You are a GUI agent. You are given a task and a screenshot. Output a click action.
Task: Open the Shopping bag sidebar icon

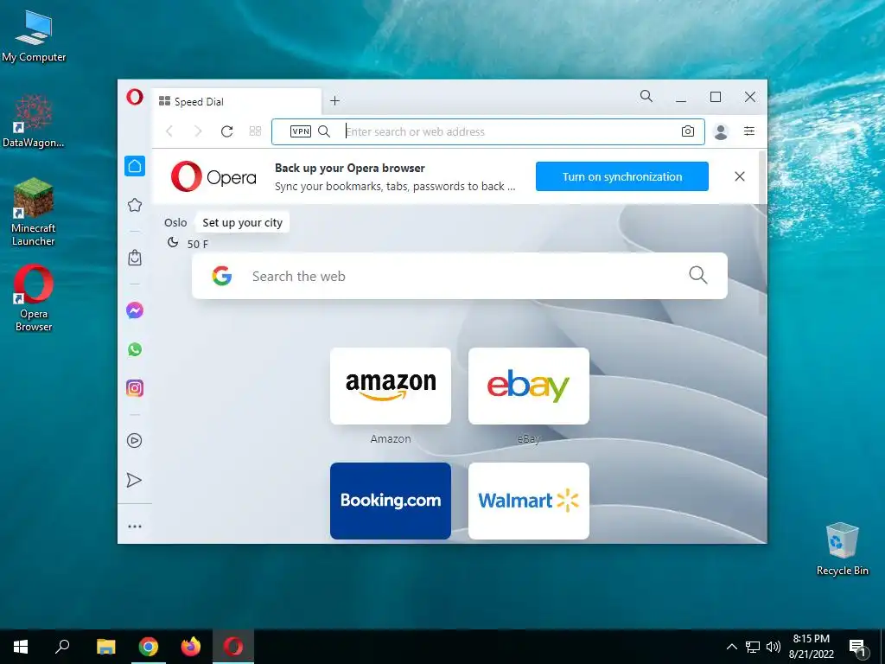pyautogui.click(x=134, y=258)
